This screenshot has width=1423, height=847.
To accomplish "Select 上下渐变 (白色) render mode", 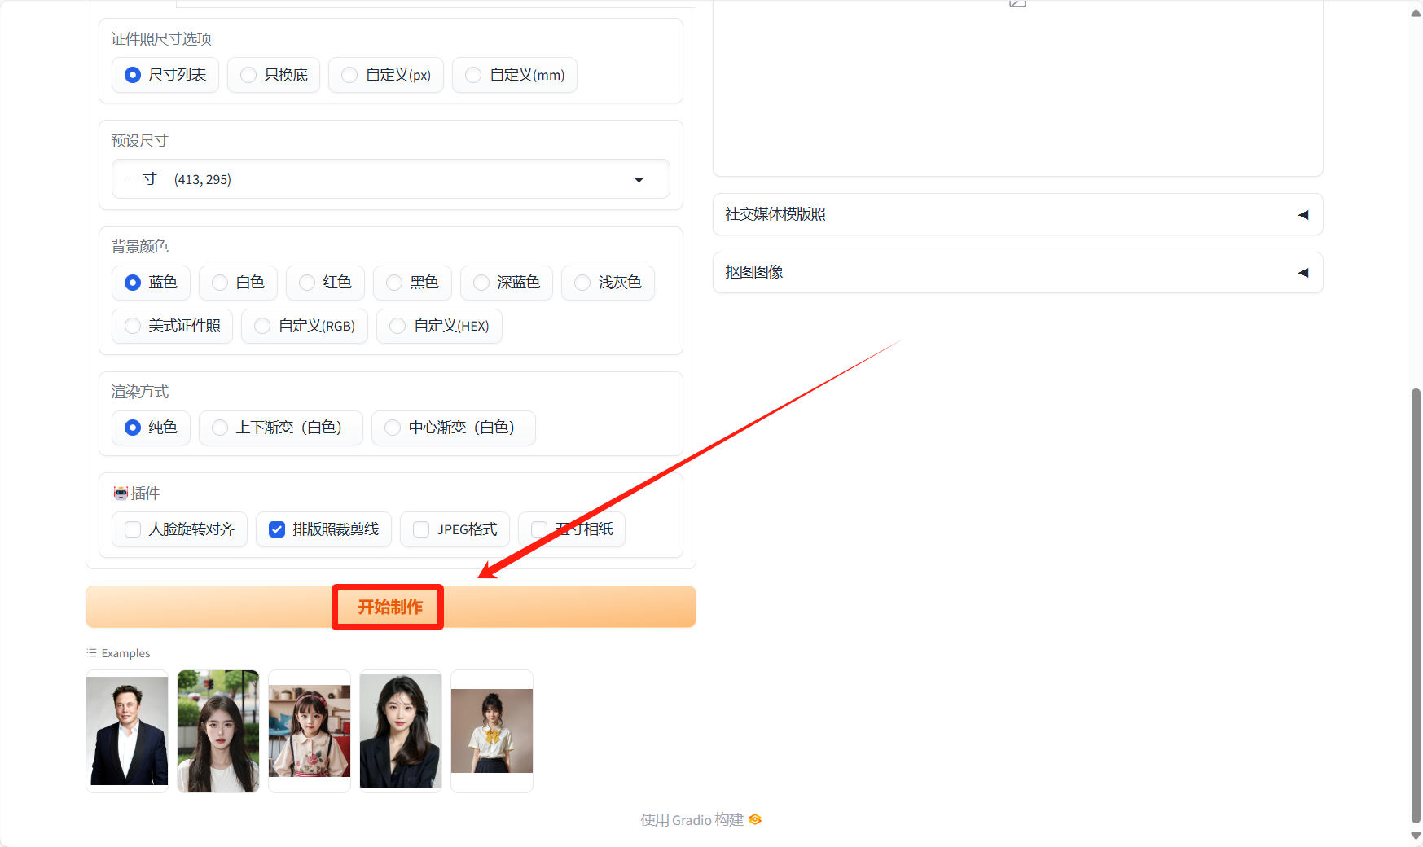I will (x=221, y=428).
